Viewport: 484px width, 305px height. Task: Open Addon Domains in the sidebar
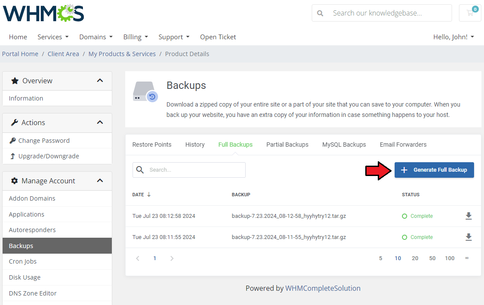pyautogui.click(x=57, y=198)
